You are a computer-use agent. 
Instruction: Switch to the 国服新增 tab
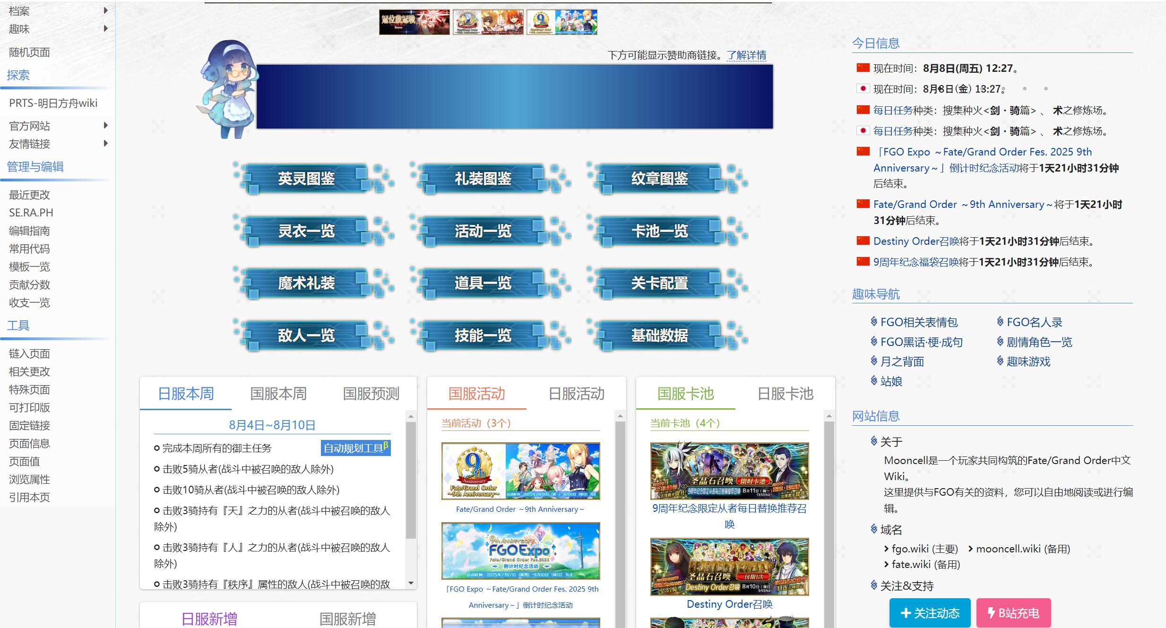(347, 619)
